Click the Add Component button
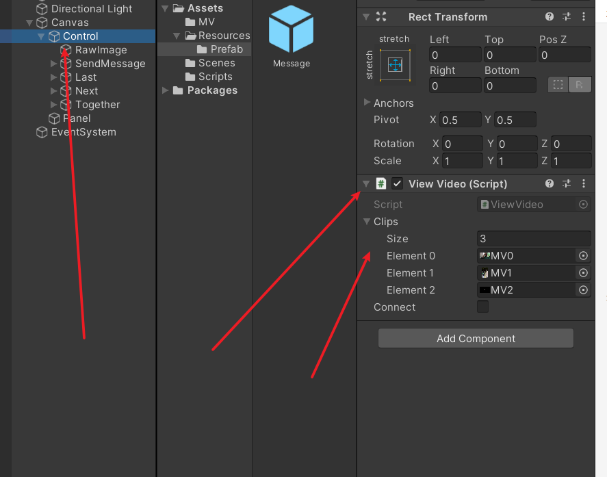Image resolution: width=607 pixels, height=477 pixels. [476, 338]
